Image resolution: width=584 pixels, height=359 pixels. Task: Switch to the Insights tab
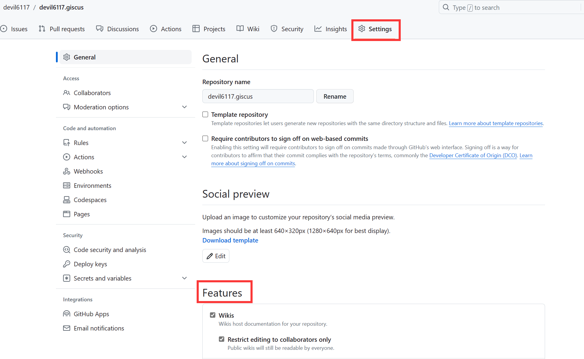pos(331,29)
